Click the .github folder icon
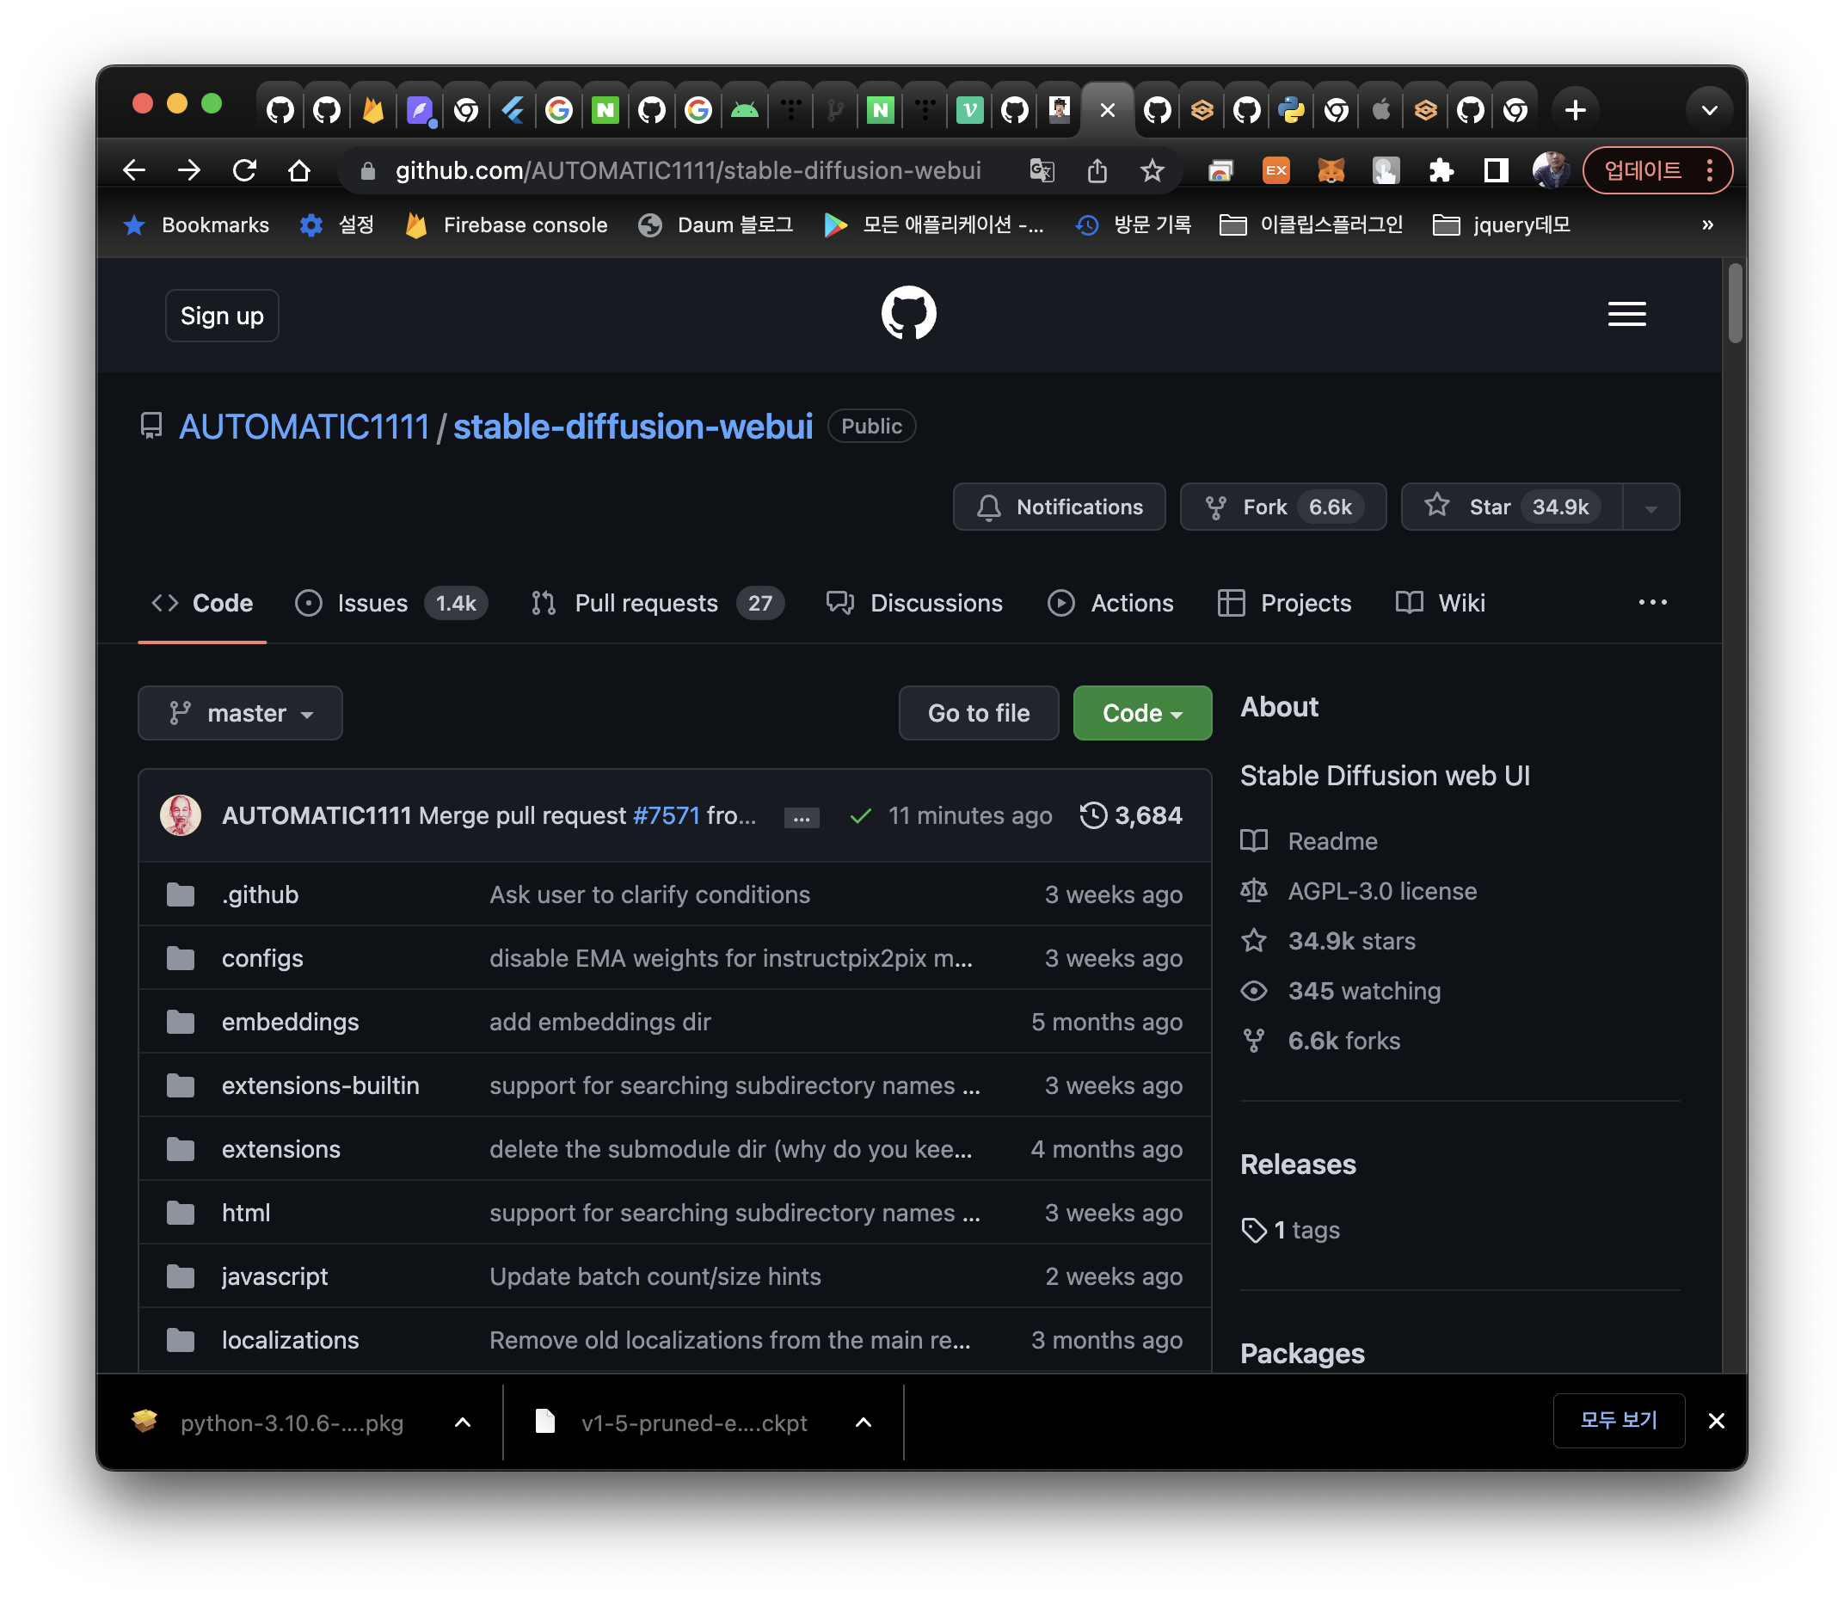This screenshot has height=1598, width=1844. 180,894
